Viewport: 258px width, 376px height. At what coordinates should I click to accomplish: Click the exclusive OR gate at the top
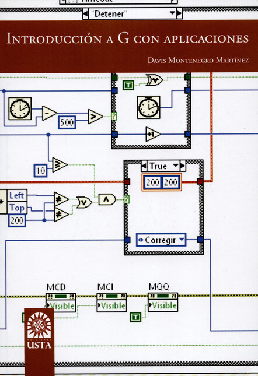coord(154,80)
